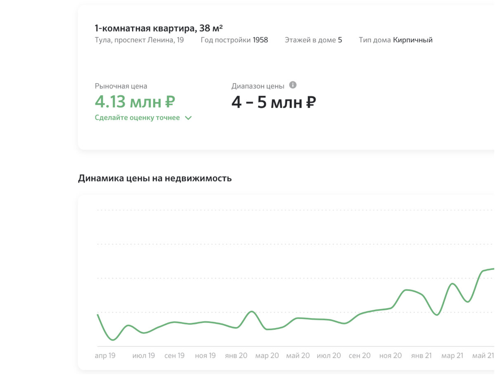Click the май 21 axis label
The height and width of the screenshot is (375, 495).
point(483,356)
